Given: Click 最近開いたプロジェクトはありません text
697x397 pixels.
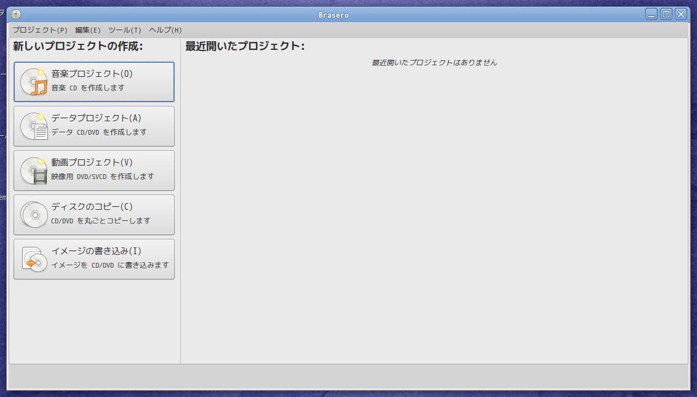Looking at the screenshot, I should (x=434, y=63).
